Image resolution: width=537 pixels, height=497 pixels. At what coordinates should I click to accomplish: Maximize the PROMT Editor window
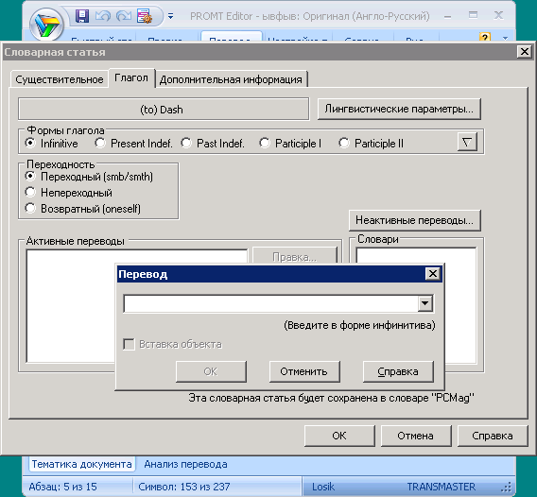click(x=473, y=15)
